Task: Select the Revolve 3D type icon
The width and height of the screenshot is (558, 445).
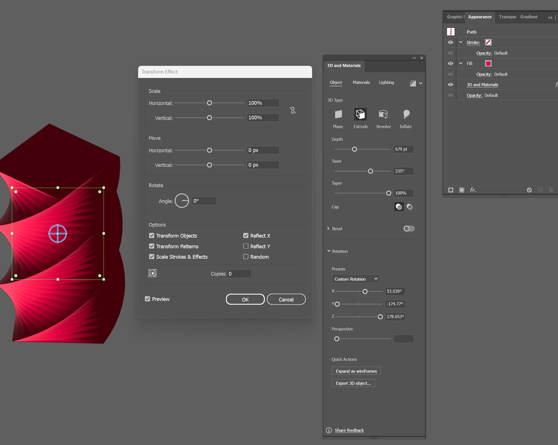Action: point(383,114)
